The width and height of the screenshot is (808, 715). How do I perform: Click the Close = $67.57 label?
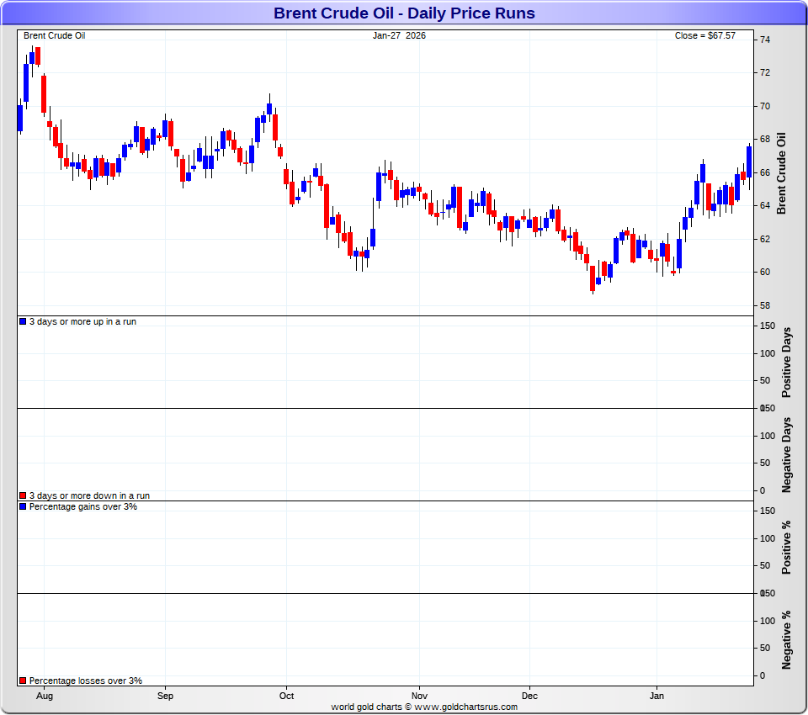click(704, 35)
